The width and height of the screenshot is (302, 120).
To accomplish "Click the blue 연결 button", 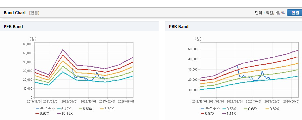I will pyautogui.click(x=294, y=13).
